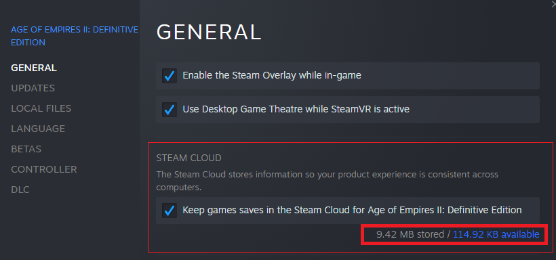Select the General tab in the sidebar
The width and height of the screenshot is (556, 260).
tap(34, 68)
